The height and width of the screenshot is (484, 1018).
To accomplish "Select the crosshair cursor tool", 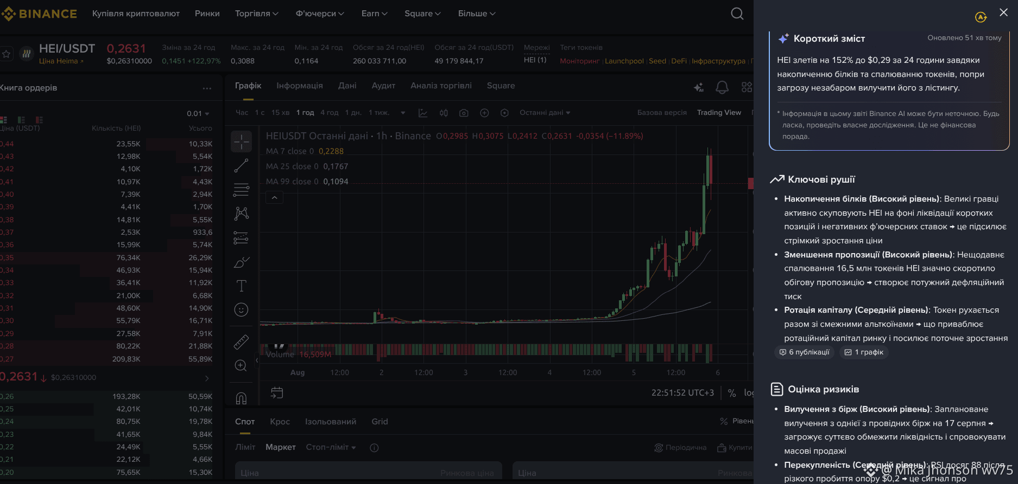I will pyautogui.click(x=241, y=141).
